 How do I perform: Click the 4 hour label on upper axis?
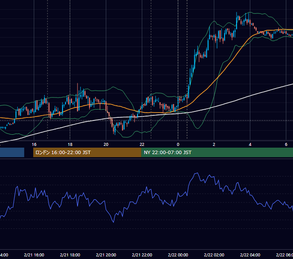(250, 145)
